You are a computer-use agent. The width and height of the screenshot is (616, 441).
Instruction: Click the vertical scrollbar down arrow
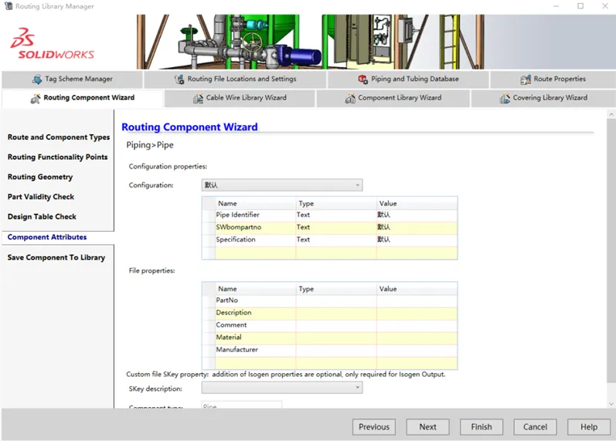(611, 404)
